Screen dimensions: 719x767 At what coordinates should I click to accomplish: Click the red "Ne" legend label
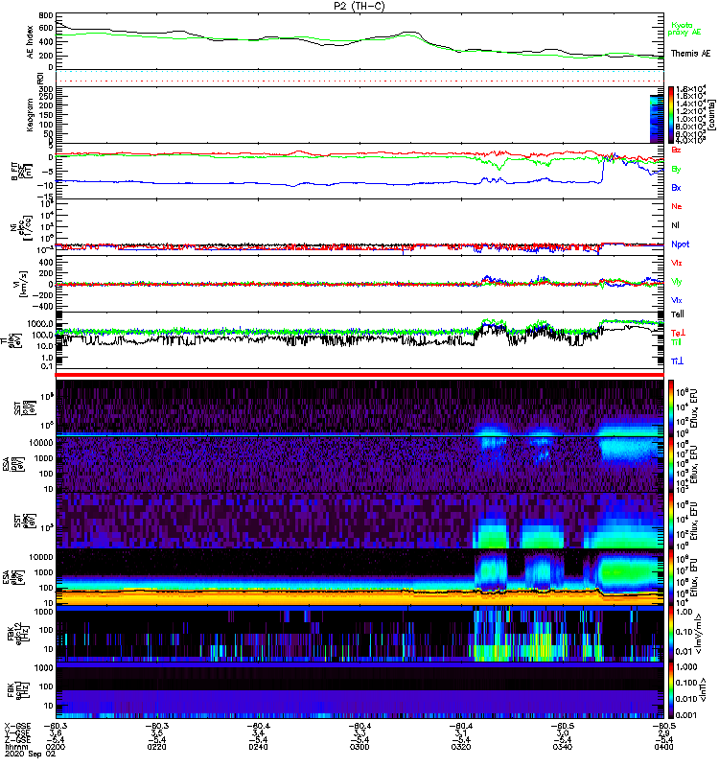click(676, 206)
